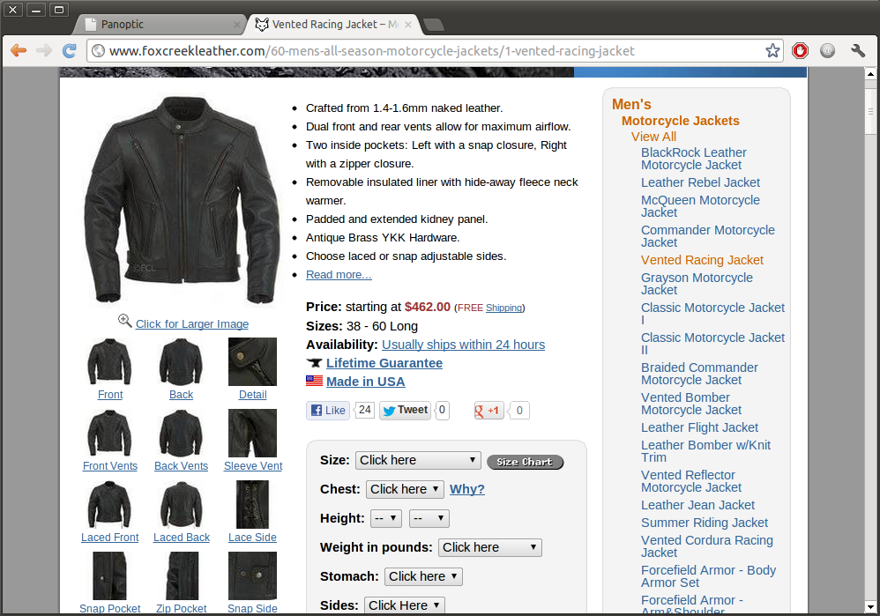The height and width of the screenshot is (616, 880).
Task: Click the Read more... link
Action: (x=339, y=274)
